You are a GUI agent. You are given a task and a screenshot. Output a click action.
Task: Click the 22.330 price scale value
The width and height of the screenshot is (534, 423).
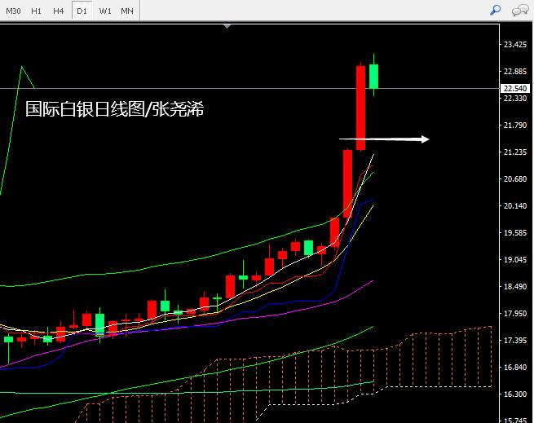click(515, 99)
